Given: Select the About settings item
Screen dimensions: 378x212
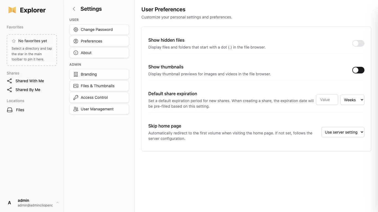Looking at the screenshot, I should coord(99,53).
